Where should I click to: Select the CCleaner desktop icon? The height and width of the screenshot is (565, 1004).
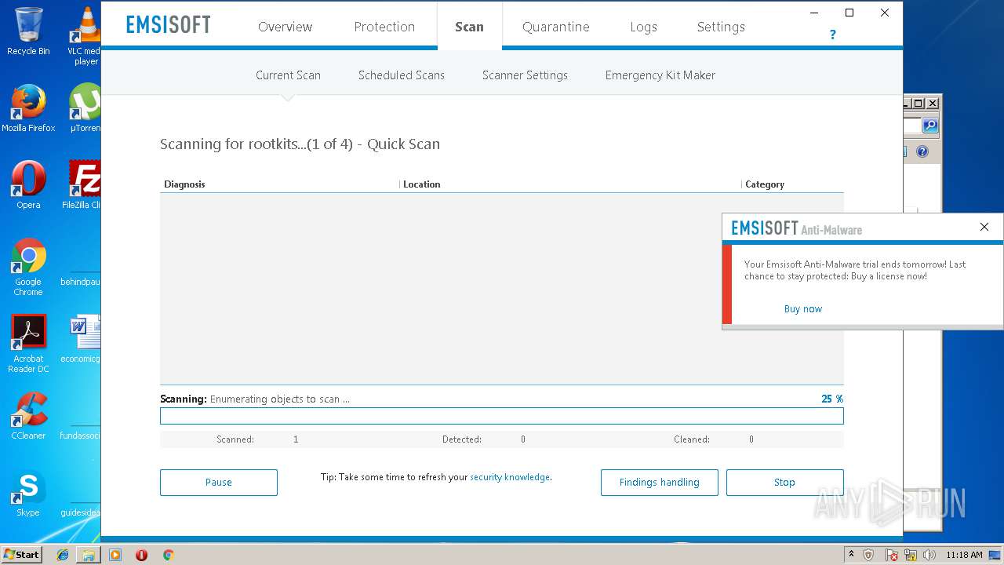(28, 416)
